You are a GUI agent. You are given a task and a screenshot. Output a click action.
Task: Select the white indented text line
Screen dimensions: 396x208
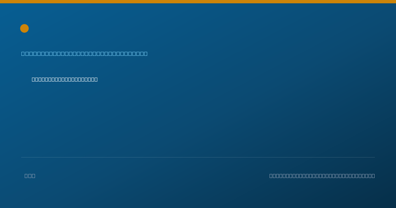[65, 79]
